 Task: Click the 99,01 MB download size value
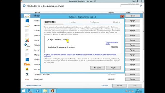114,47
